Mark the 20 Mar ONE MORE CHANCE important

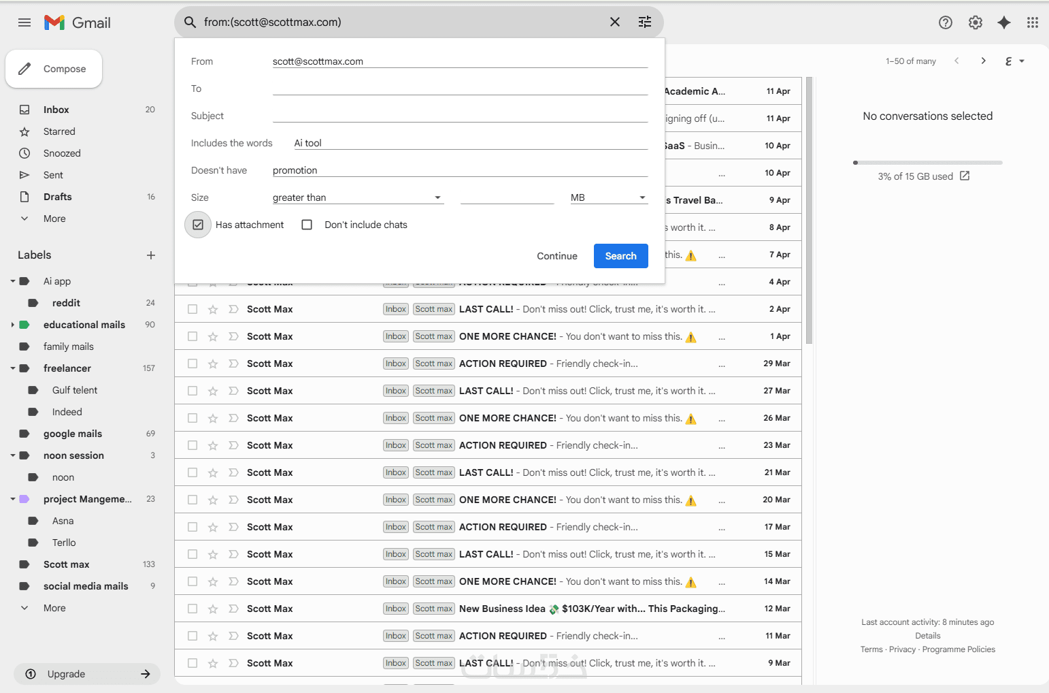coord(233,500)
